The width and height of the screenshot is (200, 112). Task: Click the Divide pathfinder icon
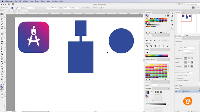click(147, 46)
